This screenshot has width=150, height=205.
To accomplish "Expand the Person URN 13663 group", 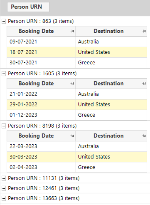I will coord(4,198).
